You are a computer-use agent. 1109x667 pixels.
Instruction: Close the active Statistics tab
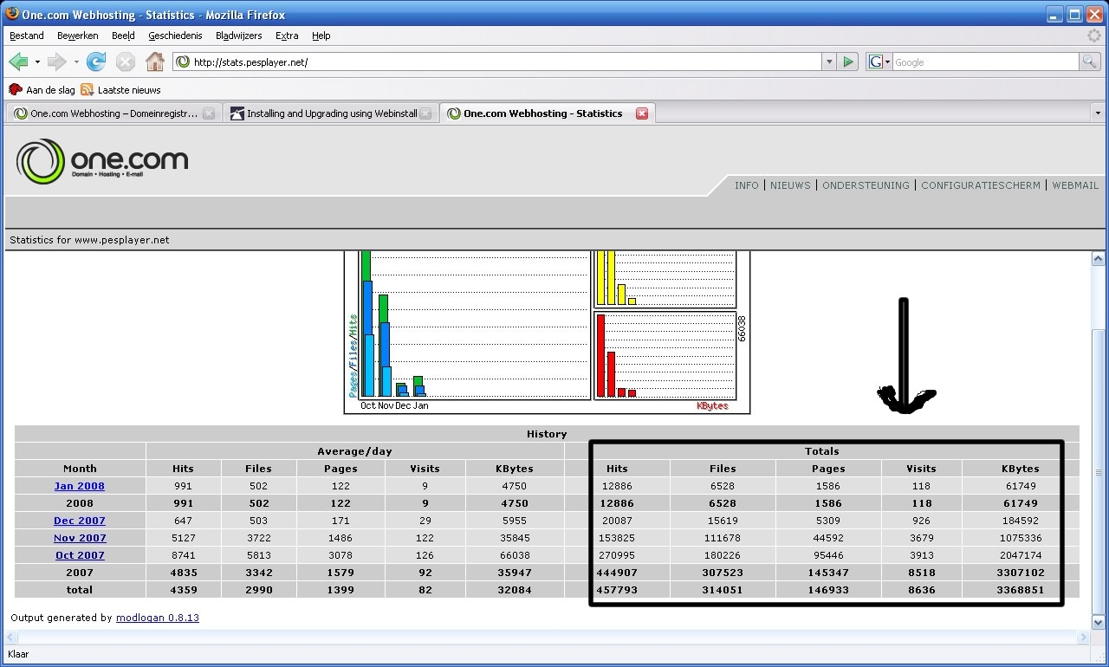click(642, 113)
